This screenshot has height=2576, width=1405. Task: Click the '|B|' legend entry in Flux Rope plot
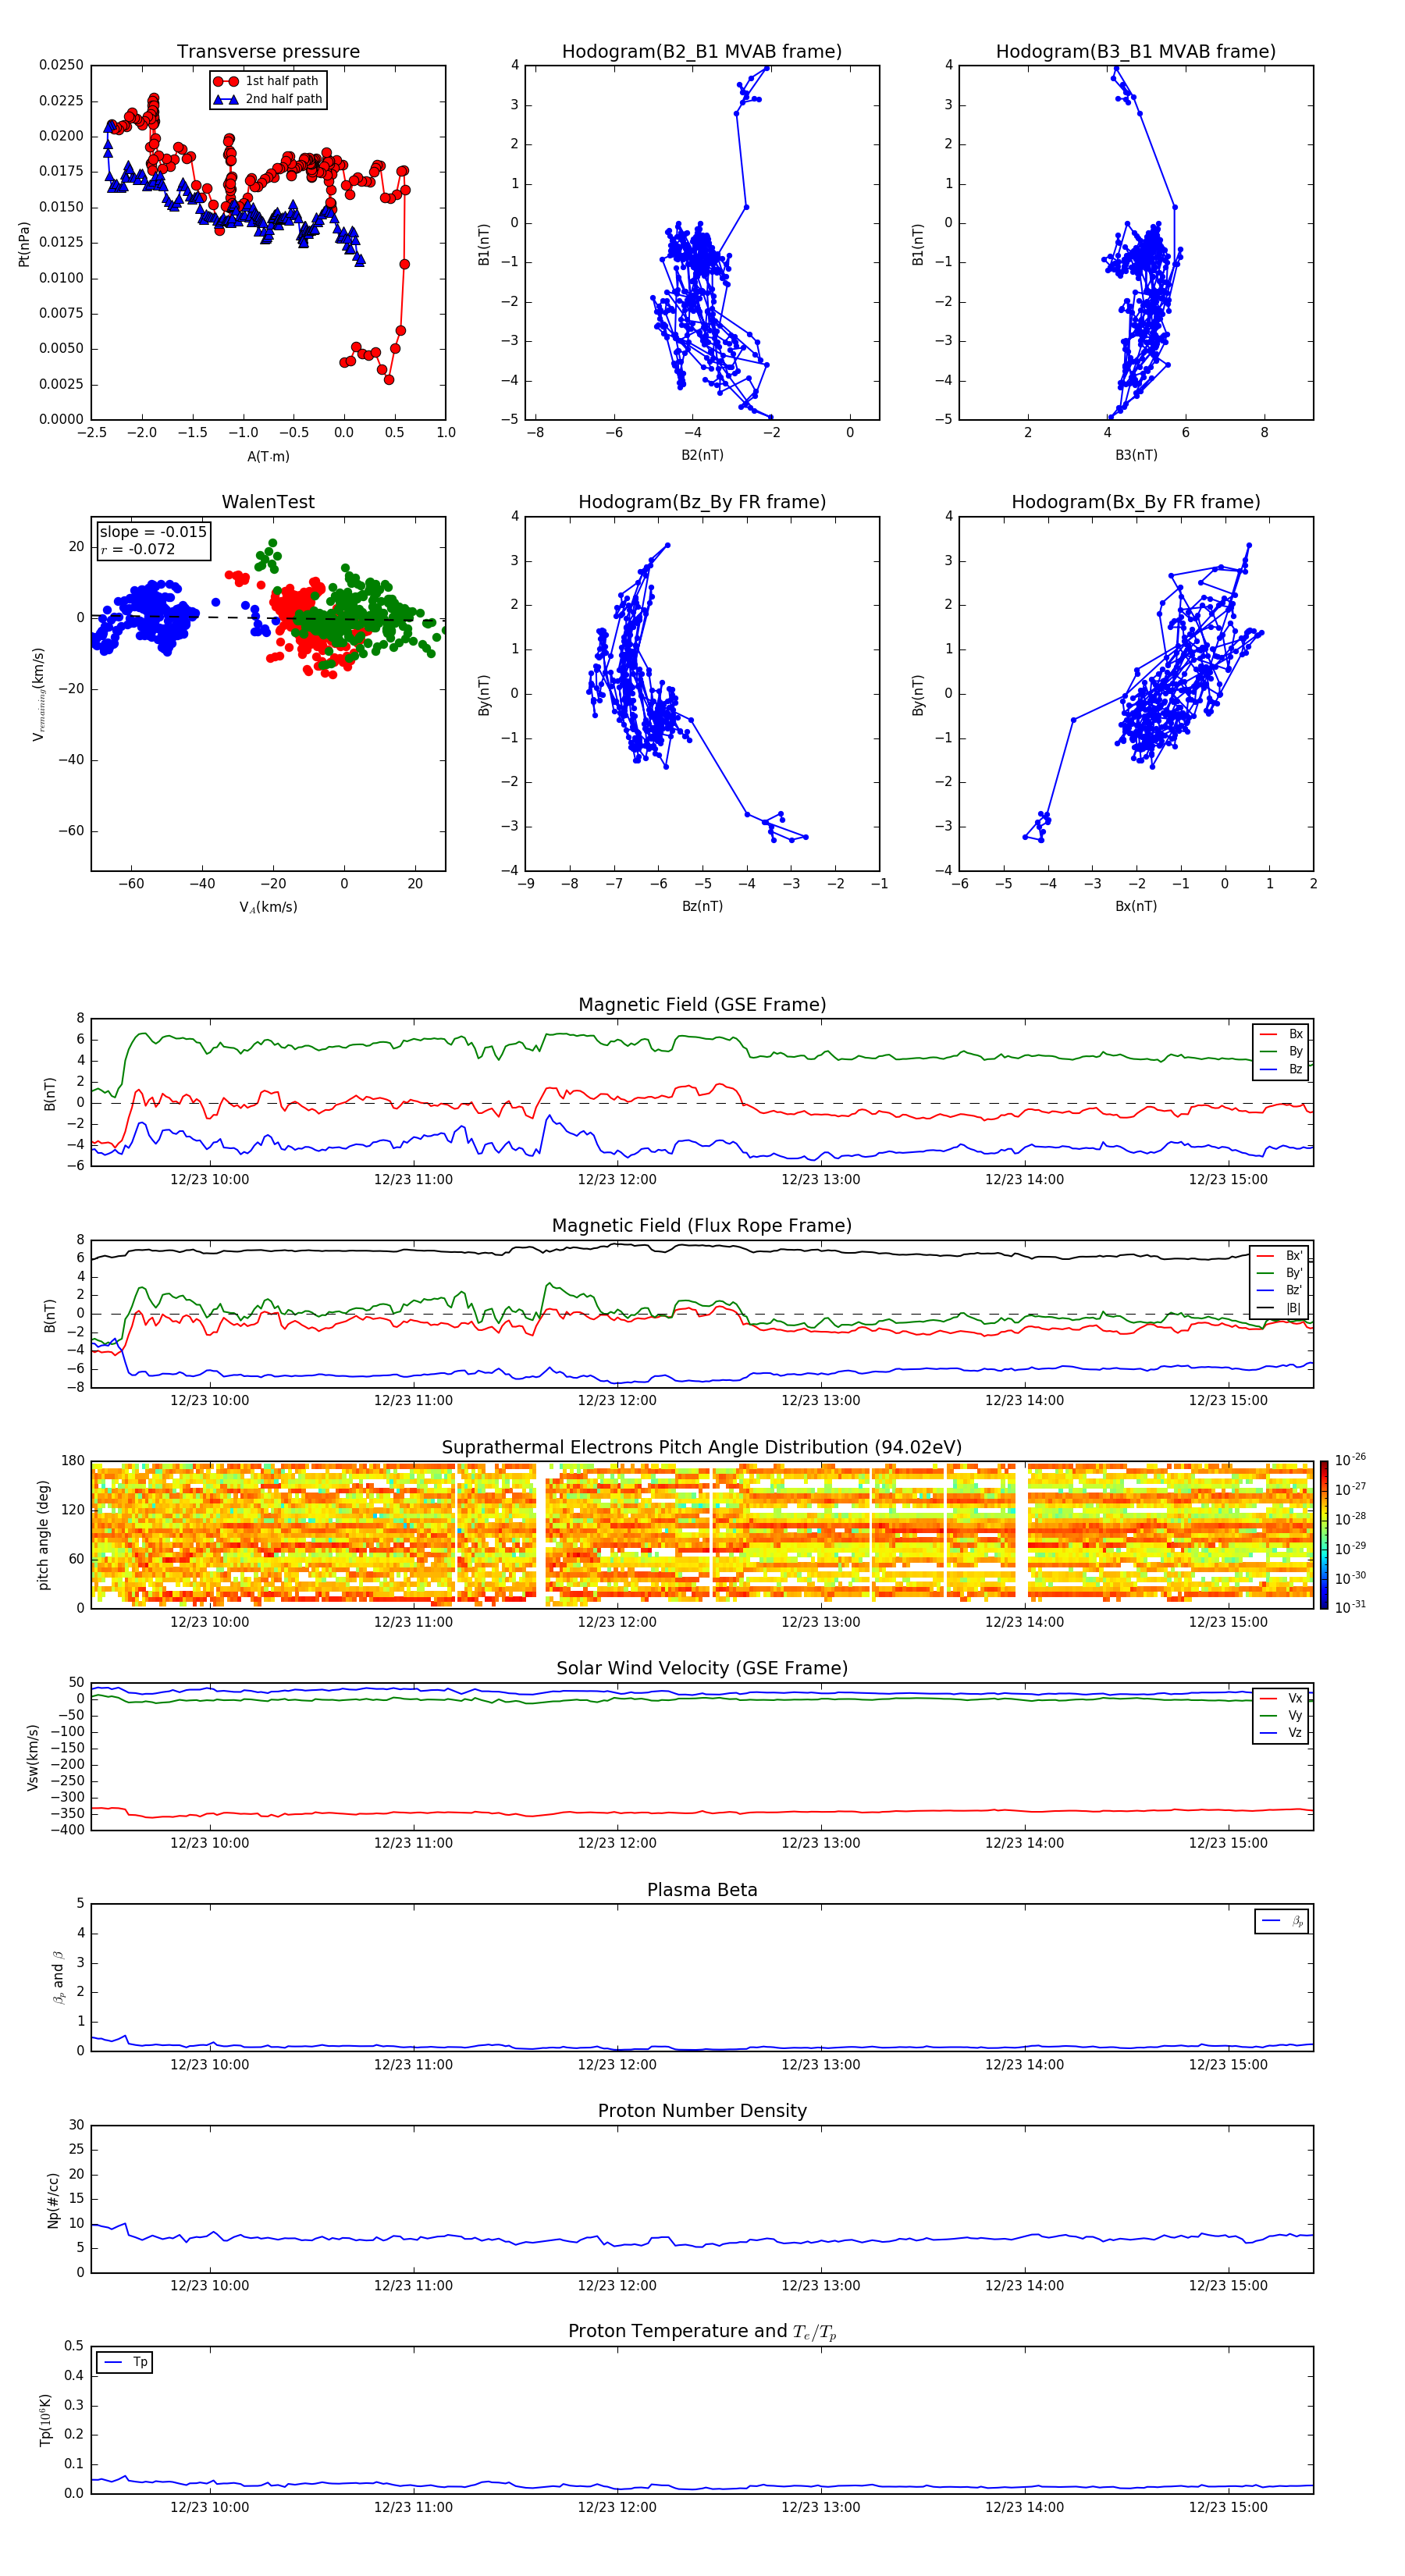(1279, 1308)
